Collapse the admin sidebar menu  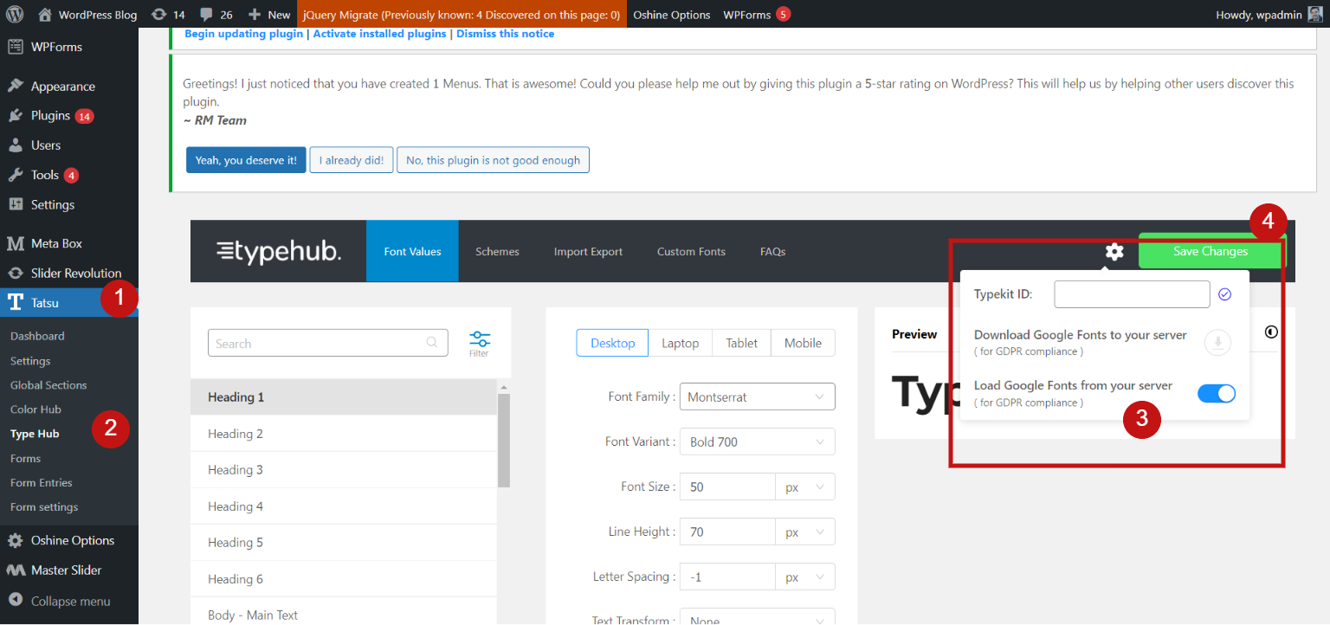[x=69, y=601]
